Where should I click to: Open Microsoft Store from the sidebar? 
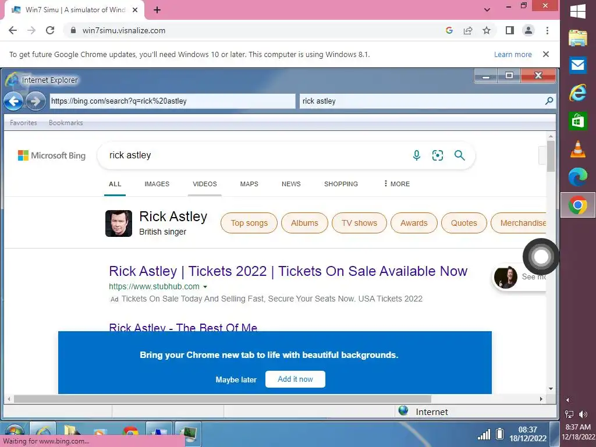click(x=578, y=121)
